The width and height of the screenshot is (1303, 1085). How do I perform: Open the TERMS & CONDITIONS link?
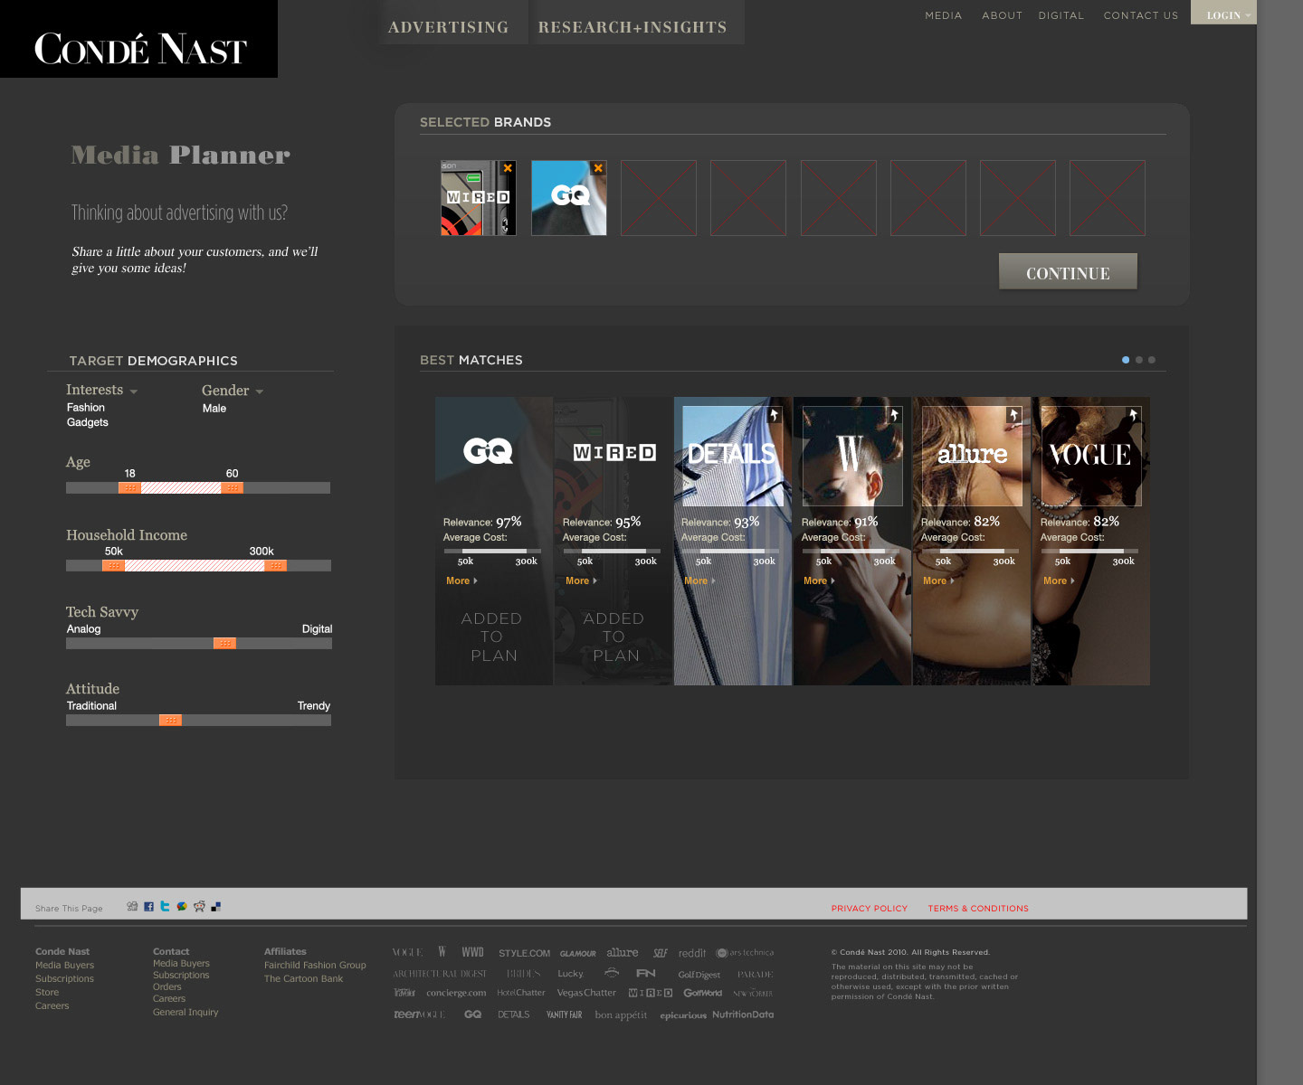pos(978,908)
